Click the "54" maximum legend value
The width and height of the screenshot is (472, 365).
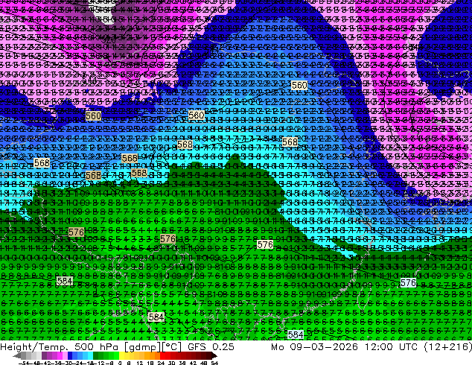coord(214,363)
